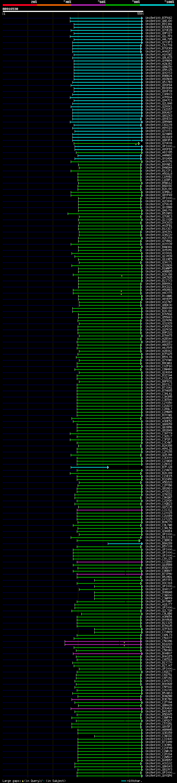Select hit label UniRef100_Q7NID1

(x=159, y=494)
